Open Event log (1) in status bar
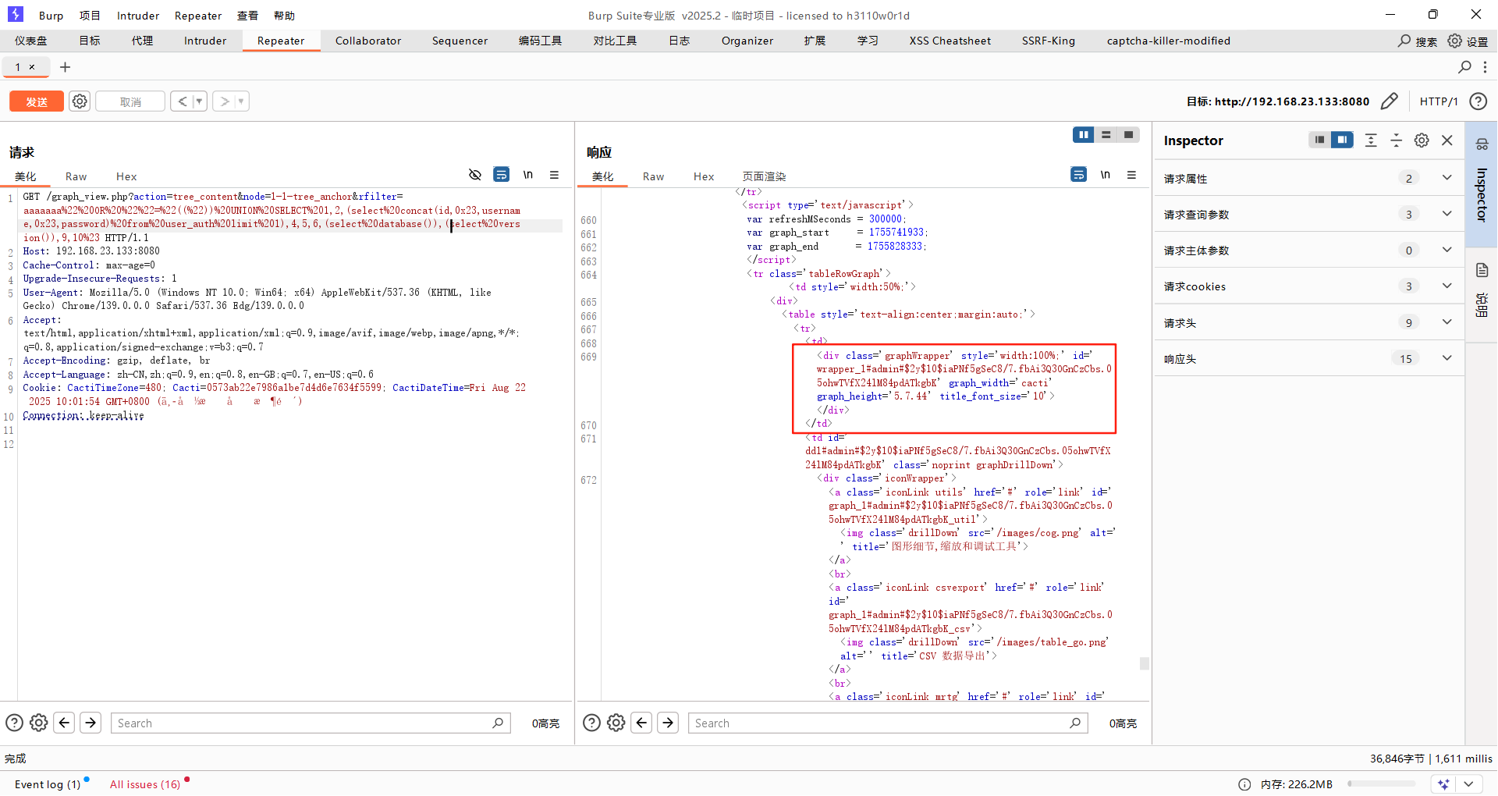This screenshot has width=1498, height=796. click(x=48, y=784)
